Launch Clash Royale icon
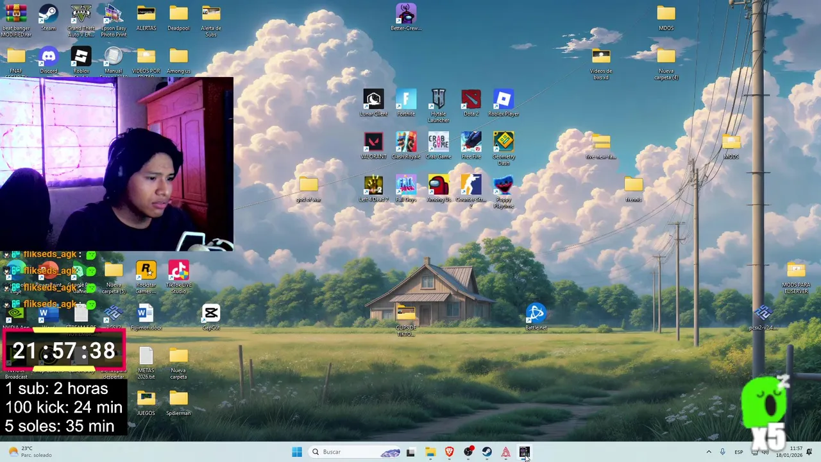The image size is (821, 462). (406, 146)
